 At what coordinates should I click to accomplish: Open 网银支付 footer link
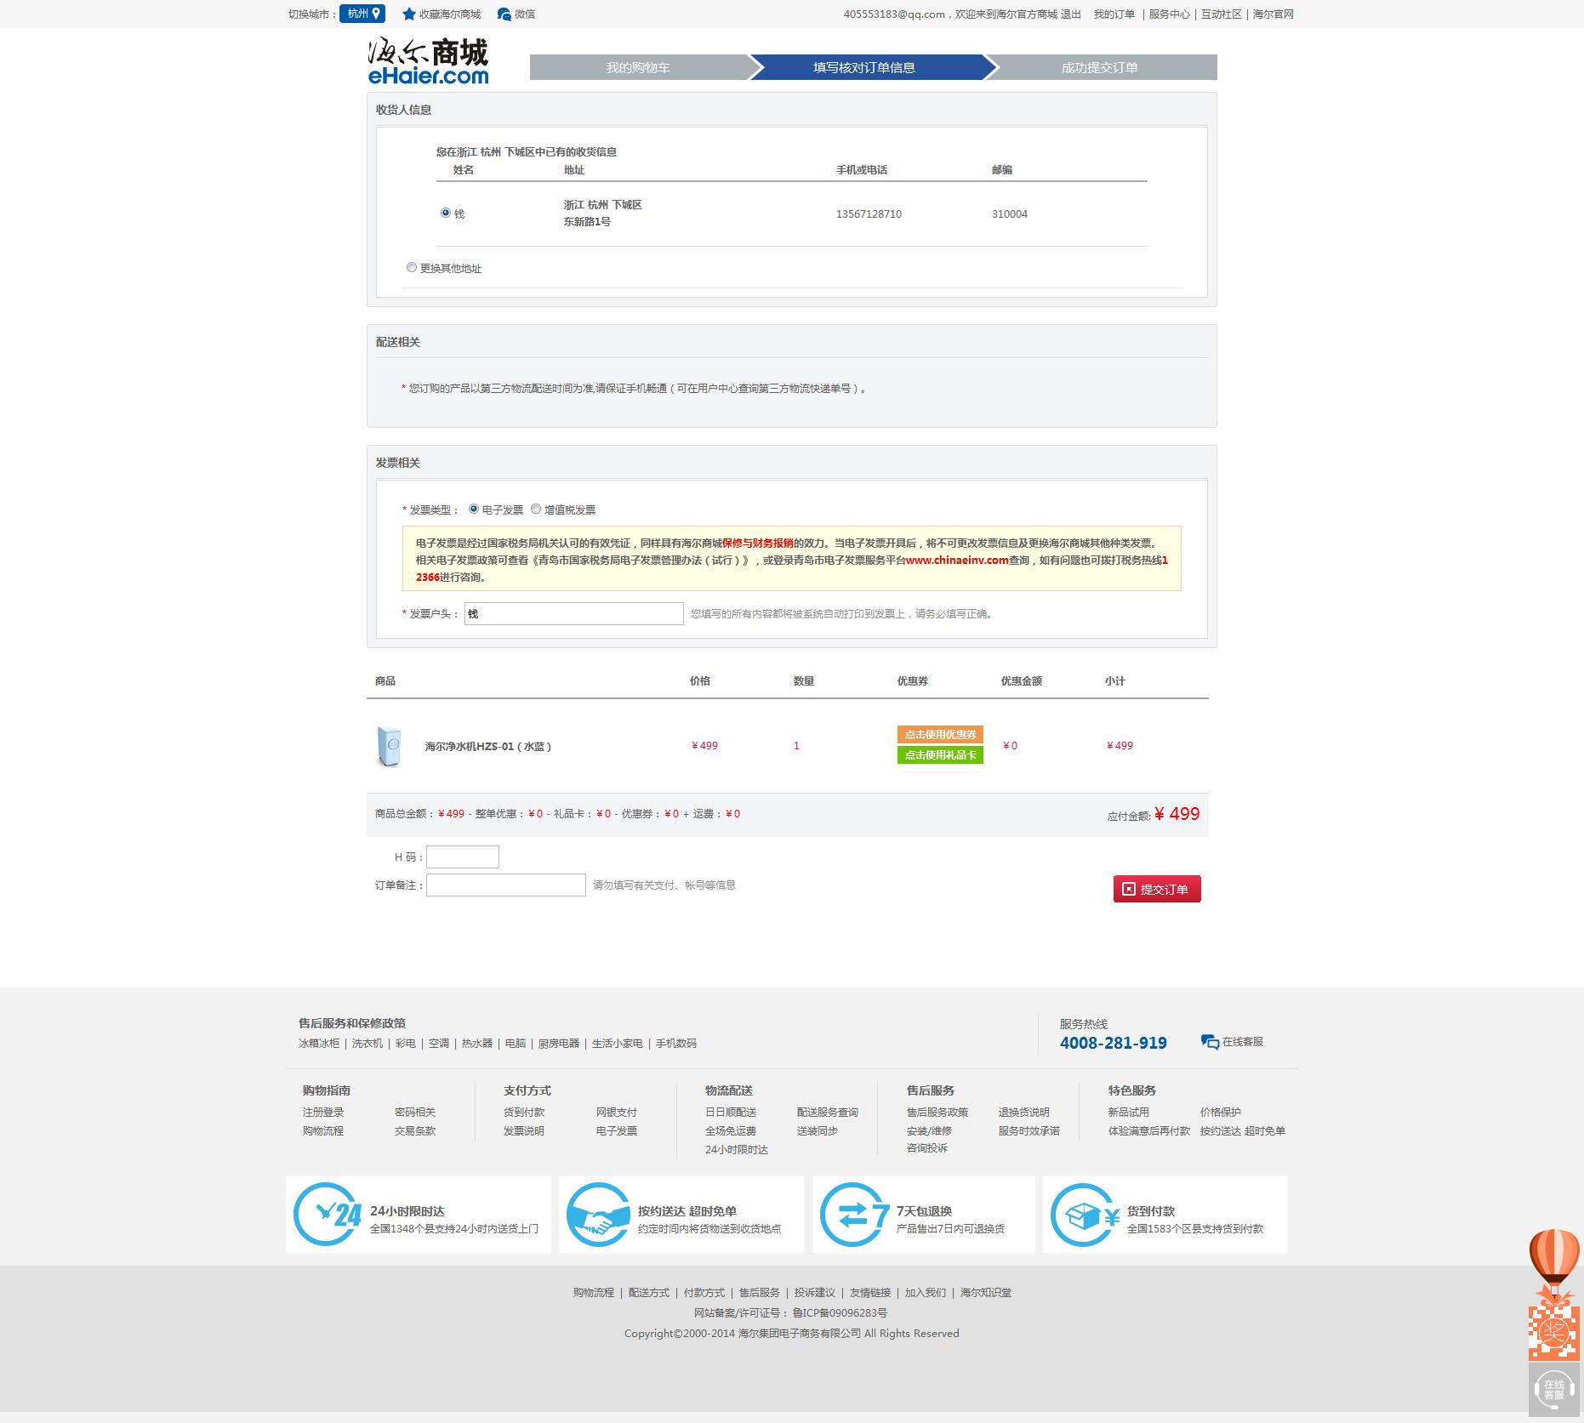tap(617, 1112)
